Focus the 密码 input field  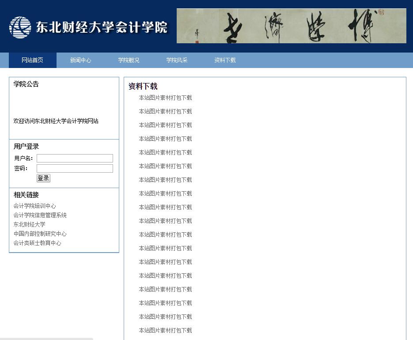75,169
